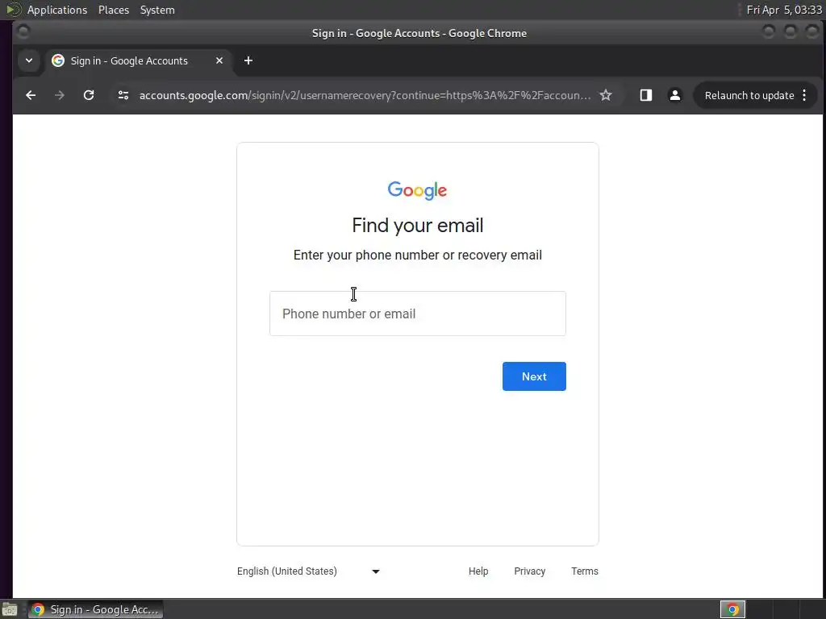Bookmark this page with the star icon

point(606,95)
